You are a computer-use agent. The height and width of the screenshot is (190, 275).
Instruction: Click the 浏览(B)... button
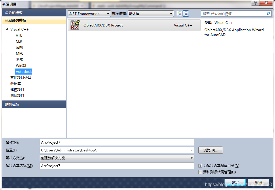coord(210,150)
